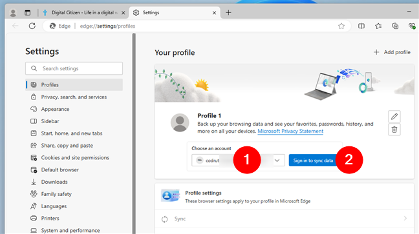
Task: Open Family safety settings section
Action: [x=74, y=194]
